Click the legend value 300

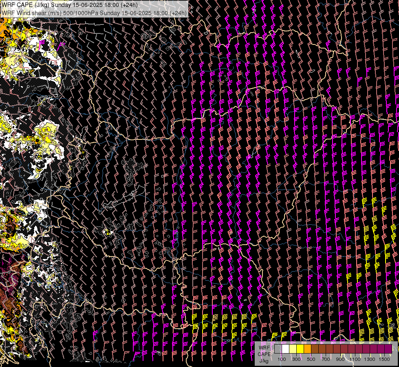point(296,359)
